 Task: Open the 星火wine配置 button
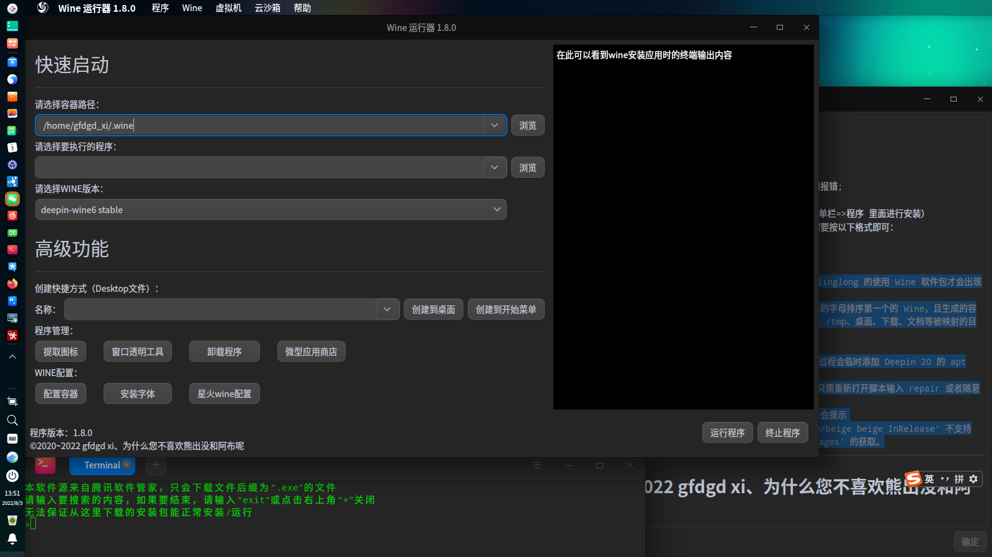tap(225, 393)
